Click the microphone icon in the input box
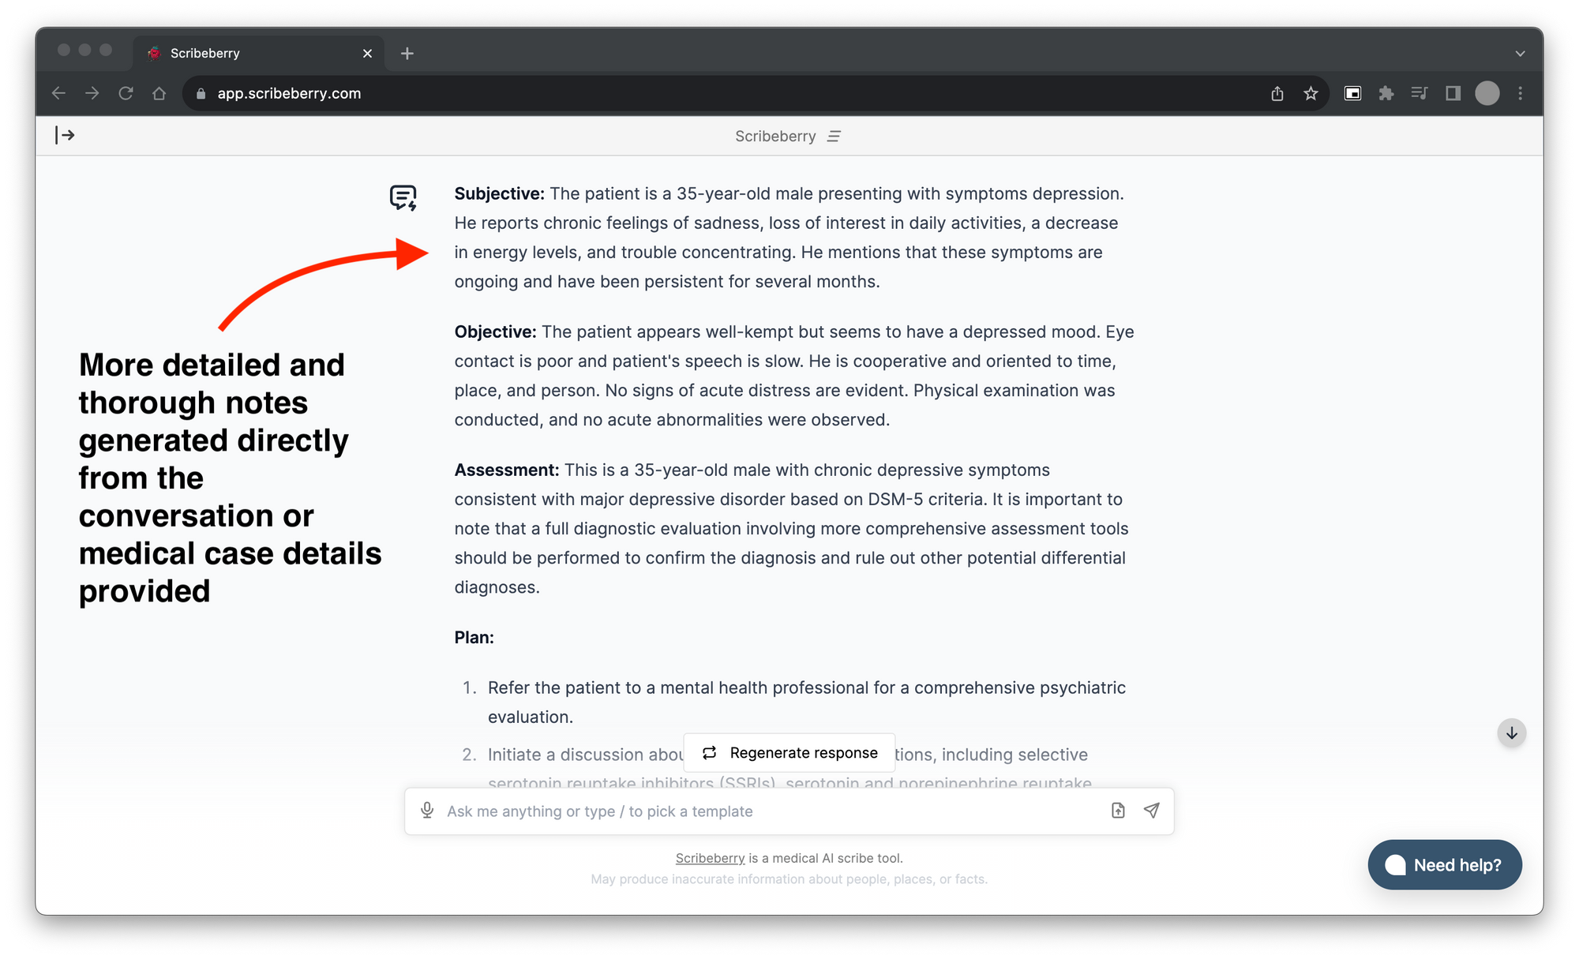 (427, 811)
